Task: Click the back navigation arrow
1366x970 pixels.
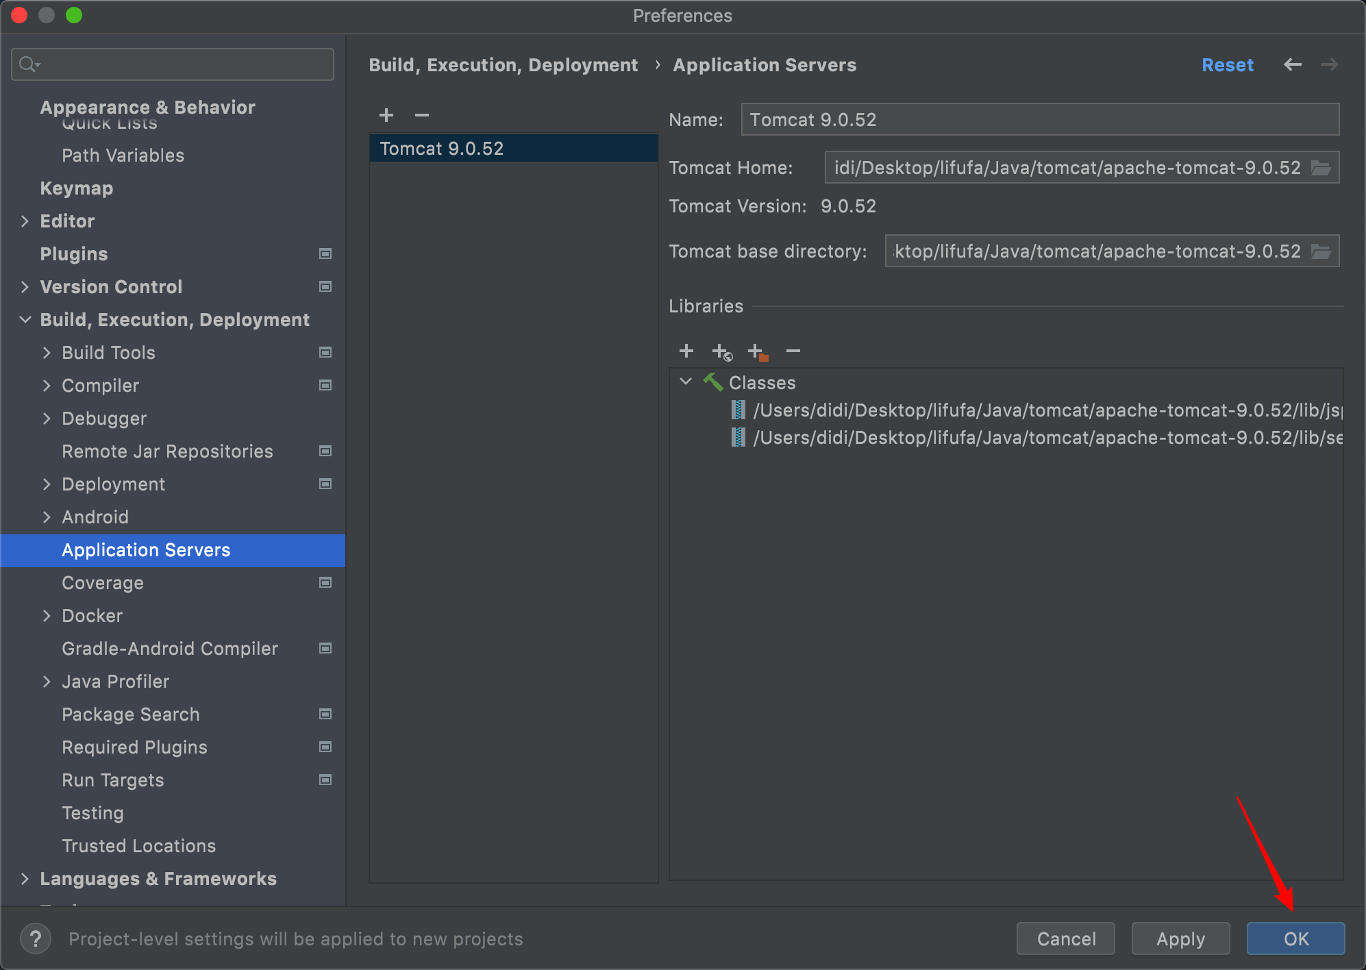Action: point(1292,64)
